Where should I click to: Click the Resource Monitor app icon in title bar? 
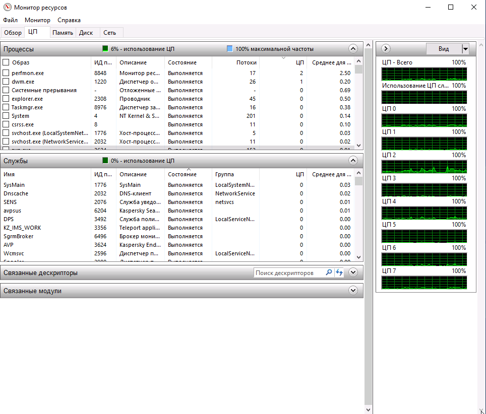click(x=7, y=7)
